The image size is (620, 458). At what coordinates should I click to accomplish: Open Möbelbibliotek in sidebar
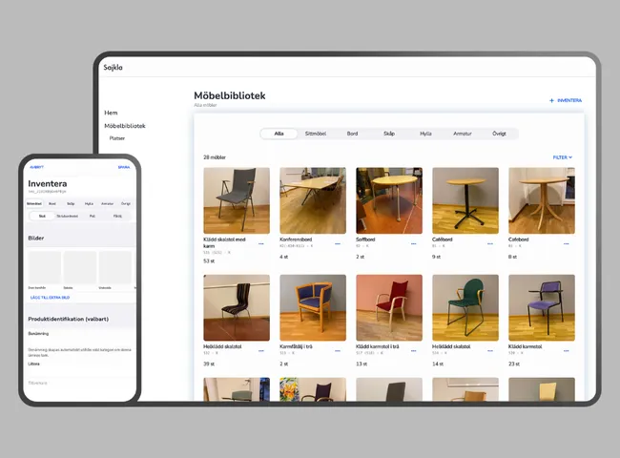pos(125,126)
